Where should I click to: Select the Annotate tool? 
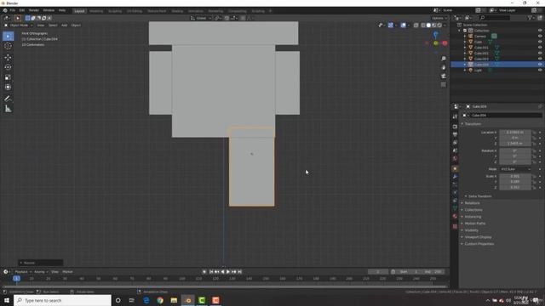(x=8, y=99)
